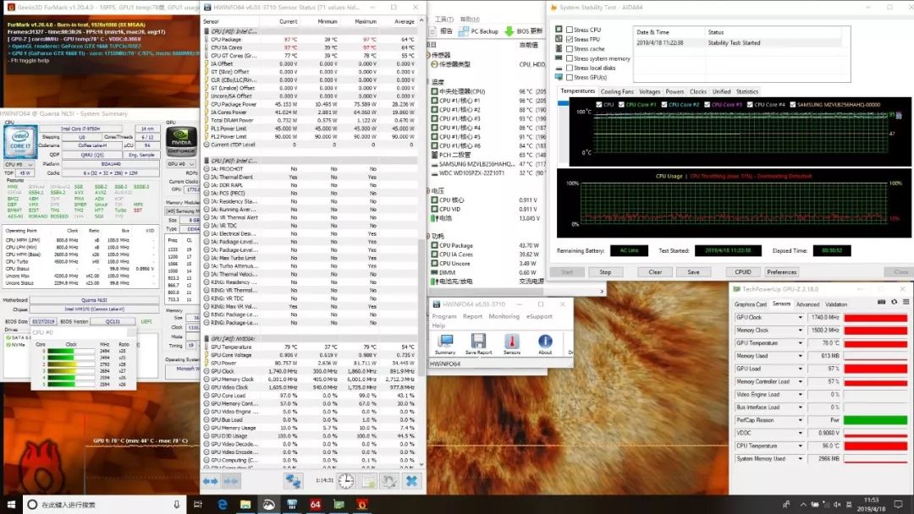The width and height of the screenshot is (914, 514).
Task: Click the red GPU Load graph bar
Action: pos(875,369)
